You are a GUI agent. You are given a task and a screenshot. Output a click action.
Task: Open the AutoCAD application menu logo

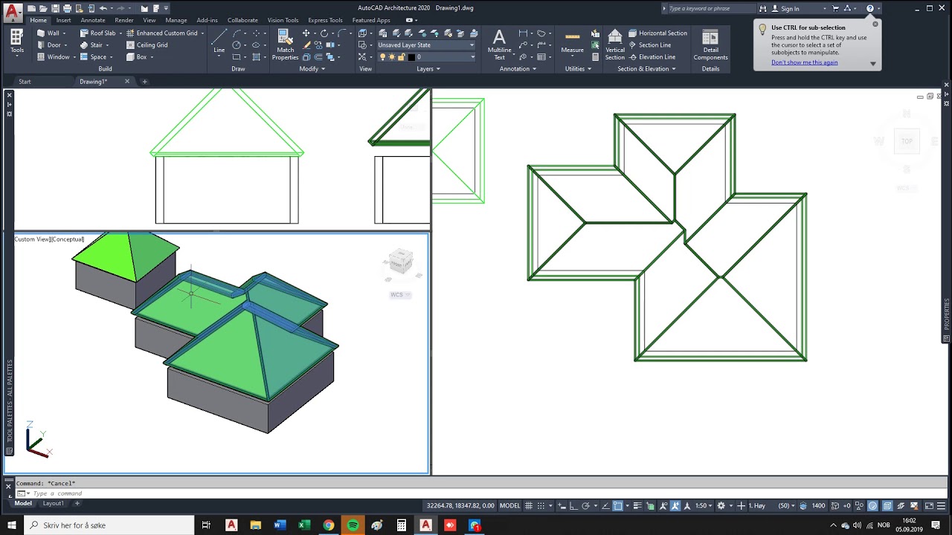click(x=11, y=11)
